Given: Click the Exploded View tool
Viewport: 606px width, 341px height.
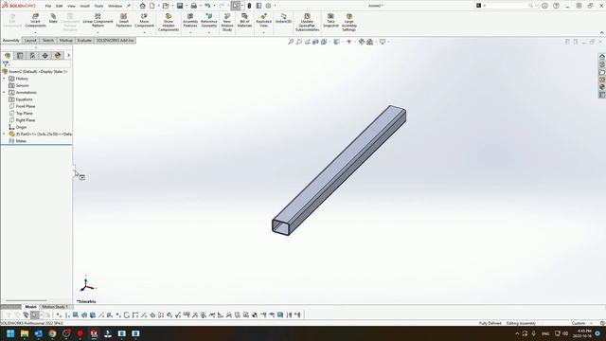Looking at the screenshot, I should click(263, 20).
